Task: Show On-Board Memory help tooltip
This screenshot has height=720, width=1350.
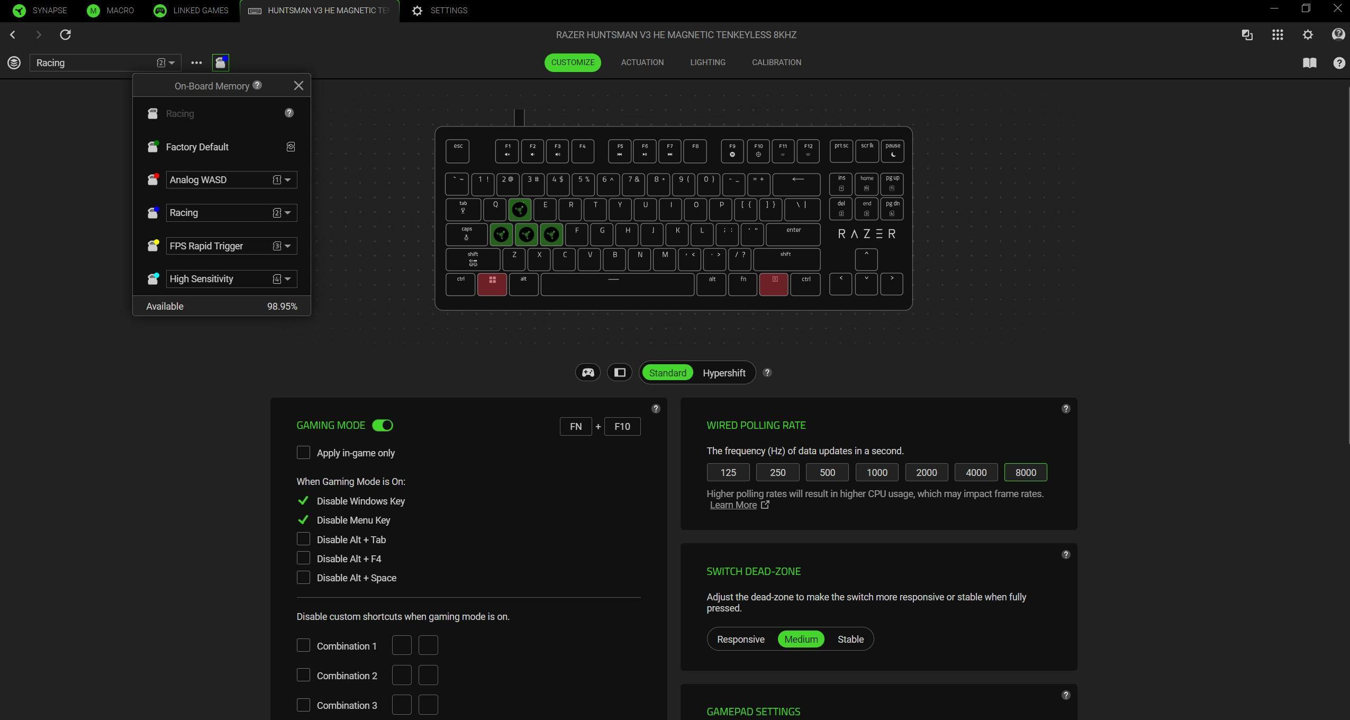Action: pyautogui.click(x=257, y=85)
